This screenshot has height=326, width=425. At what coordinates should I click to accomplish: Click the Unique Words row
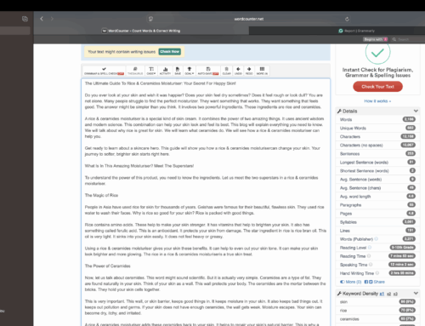(x=377, y=128)
